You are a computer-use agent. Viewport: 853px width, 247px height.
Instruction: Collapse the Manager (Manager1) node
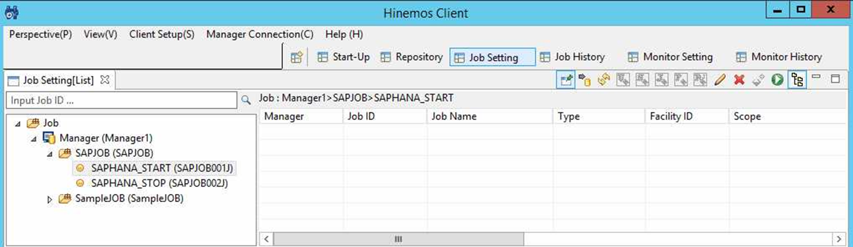[34, 139]
